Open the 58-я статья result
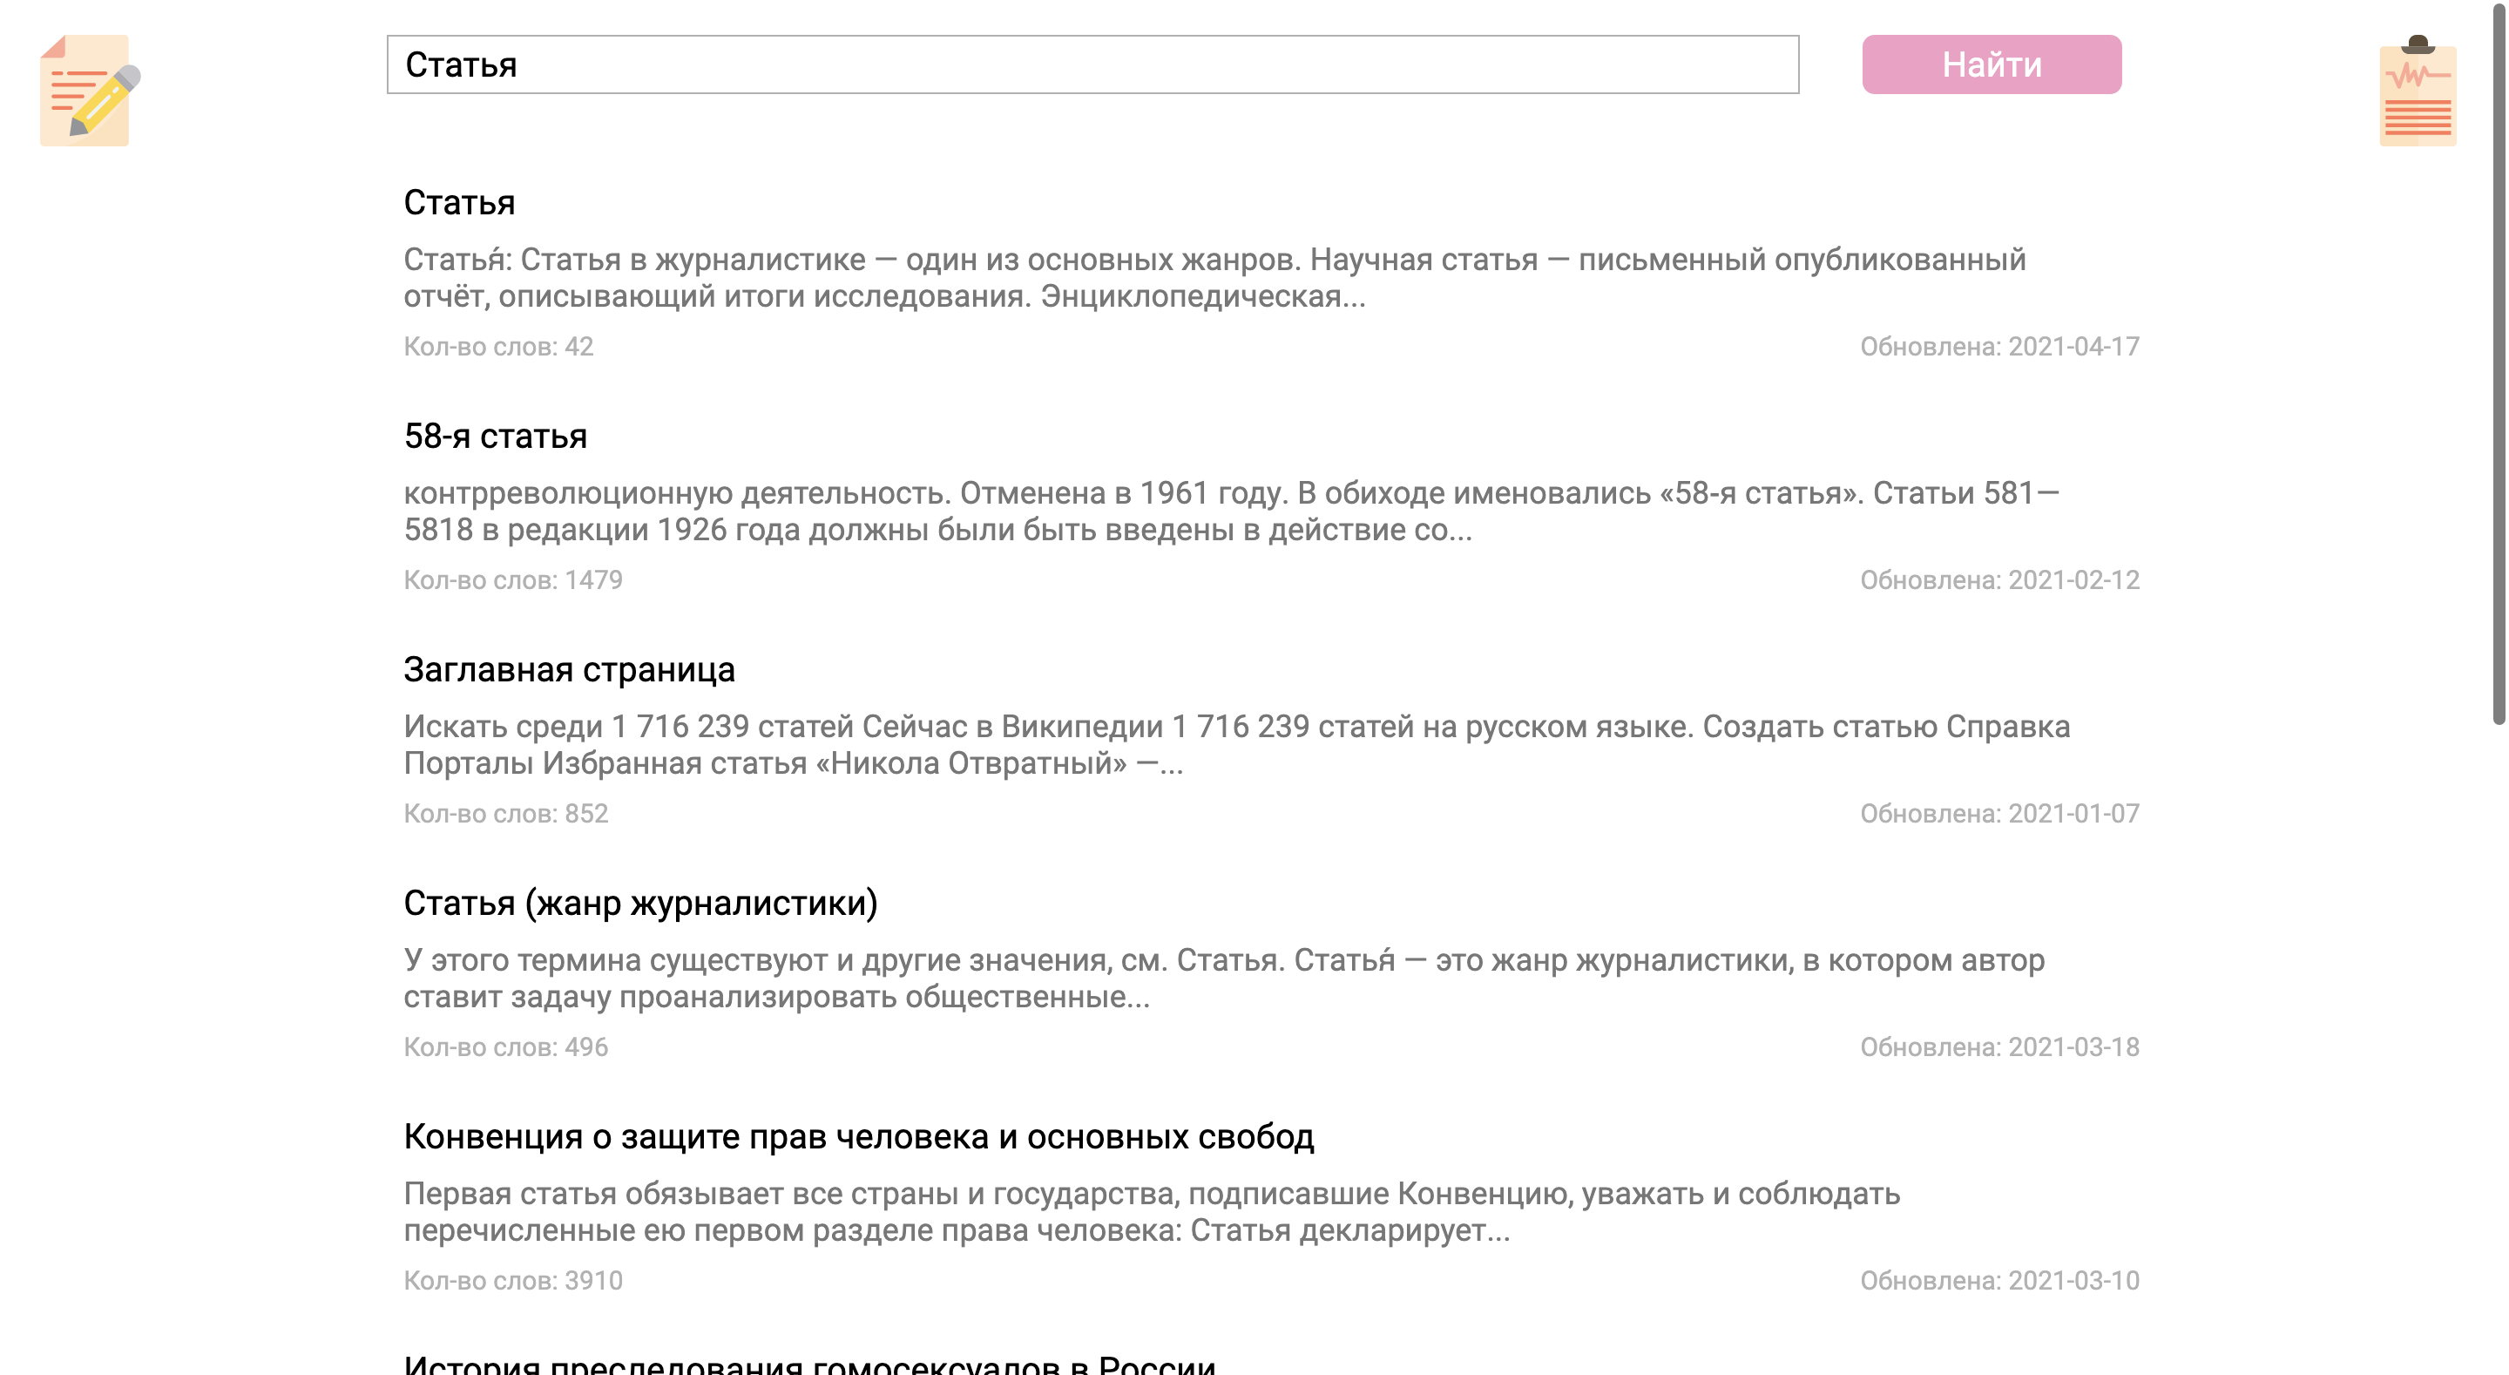 point(495,437)
